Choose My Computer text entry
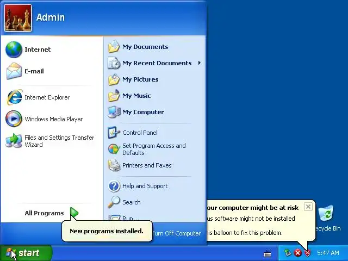 (143, 112)
